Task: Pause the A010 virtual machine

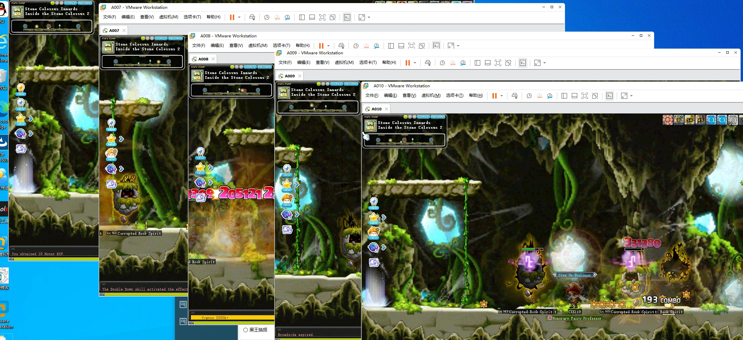Action: pos(495,96)
